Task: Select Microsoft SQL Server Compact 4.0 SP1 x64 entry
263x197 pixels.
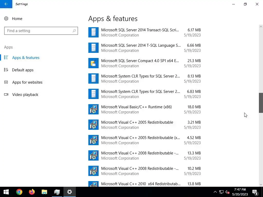Action: click(145, 63)
